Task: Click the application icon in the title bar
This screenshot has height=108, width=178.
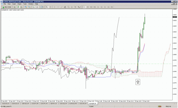Action: (x=1, y=2)
